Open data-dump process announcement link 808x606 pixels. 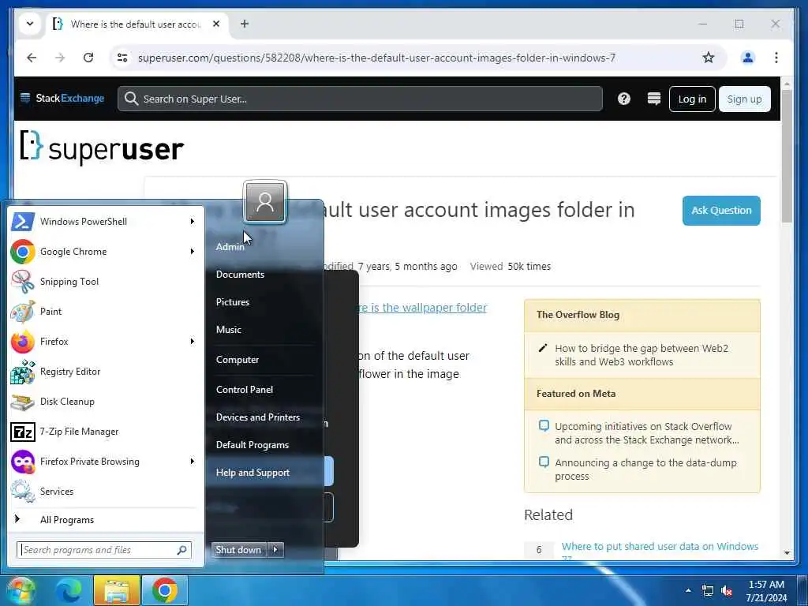pos(645,469)
